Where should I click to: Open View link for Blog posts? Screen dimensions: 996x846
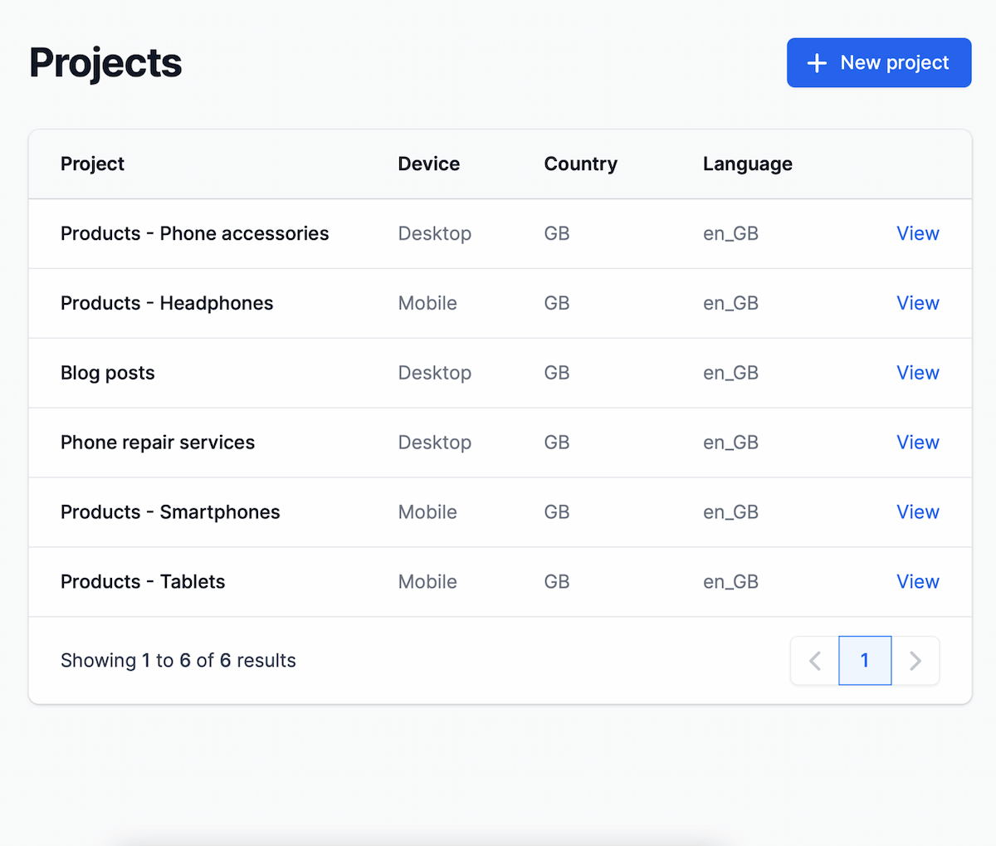point(917,373)
